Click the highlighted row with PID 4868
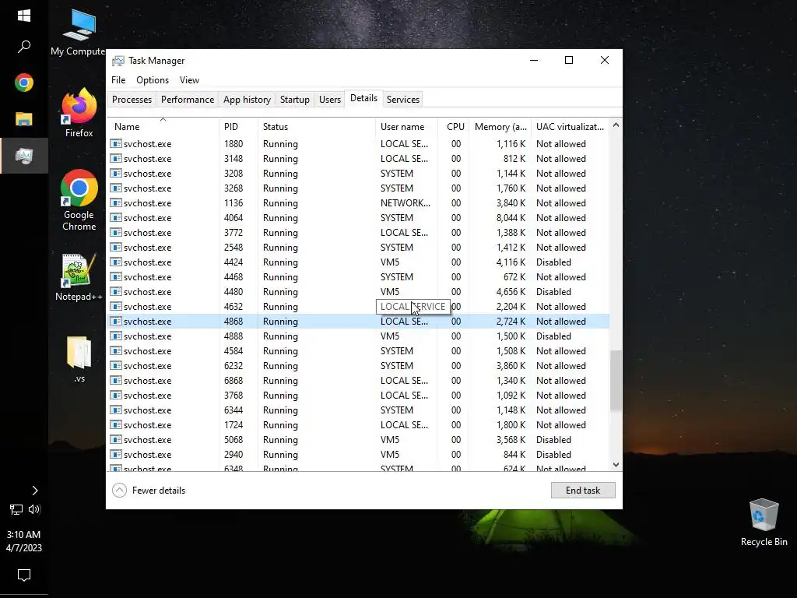This screenshot has height=598, width=797. tap(358, 322)
